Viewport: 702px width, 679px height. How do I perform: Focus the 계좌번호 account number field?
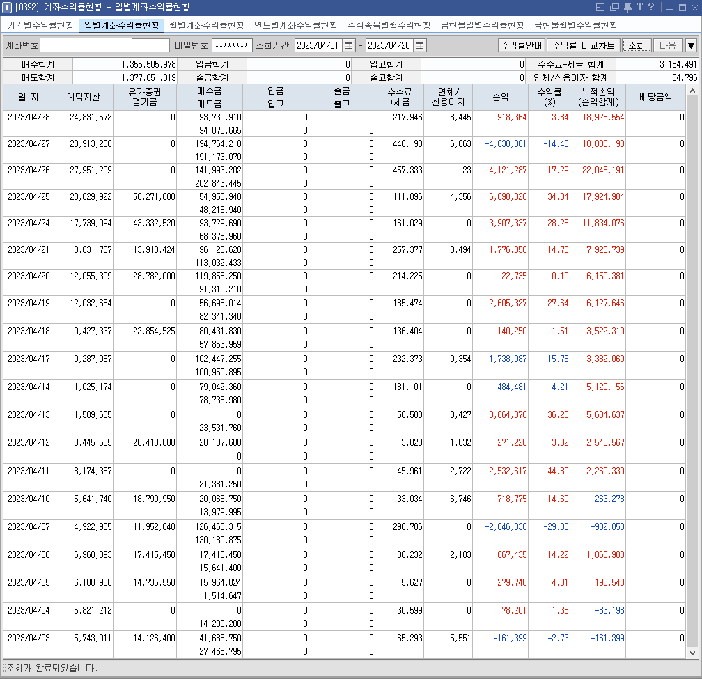104,45
